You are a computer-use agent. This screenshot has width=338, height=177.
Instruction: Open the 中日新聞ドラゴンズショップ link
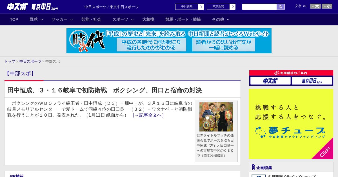[292, 176]
